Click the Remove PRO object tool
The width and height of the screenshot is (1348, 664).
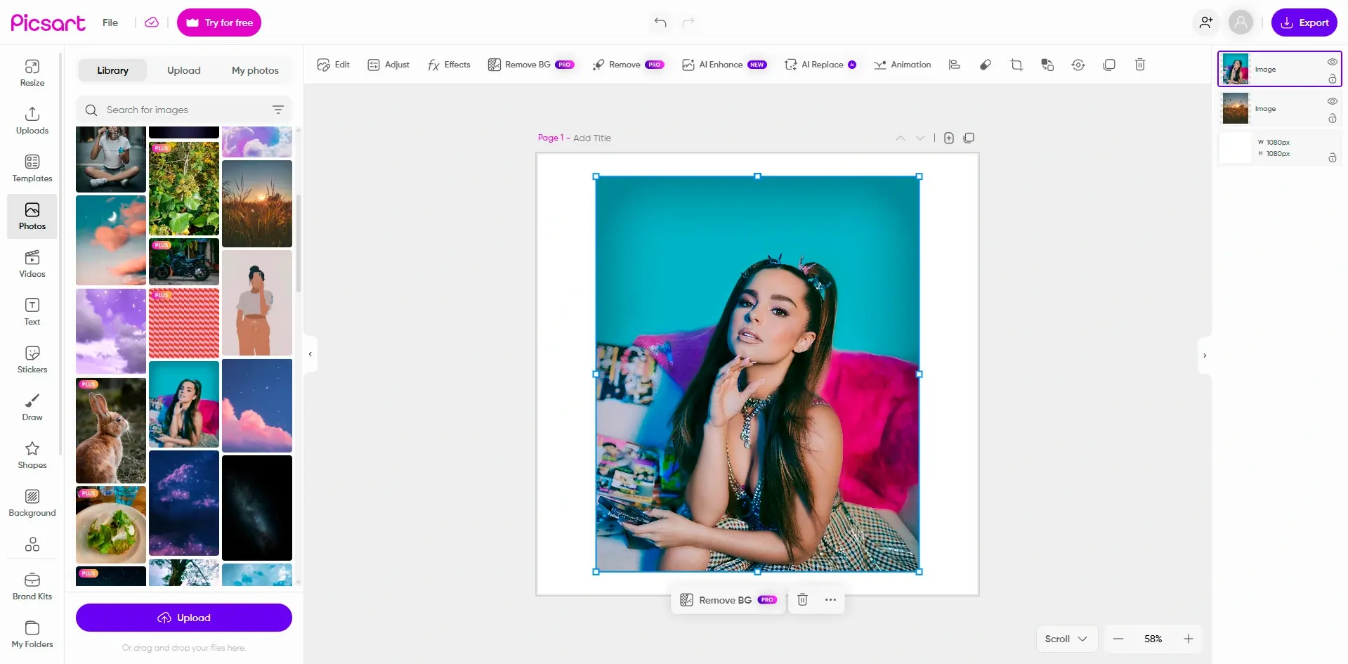(x=628, y=65)
